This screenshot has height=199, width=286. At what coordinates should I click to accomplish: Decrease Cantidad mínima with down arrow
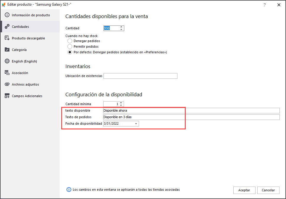coord(121,105)
